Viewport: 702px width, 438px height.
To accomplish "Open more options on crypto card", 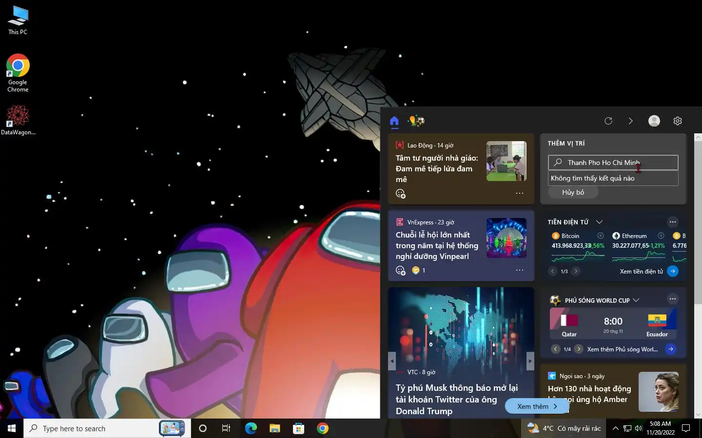I will 673,222.
